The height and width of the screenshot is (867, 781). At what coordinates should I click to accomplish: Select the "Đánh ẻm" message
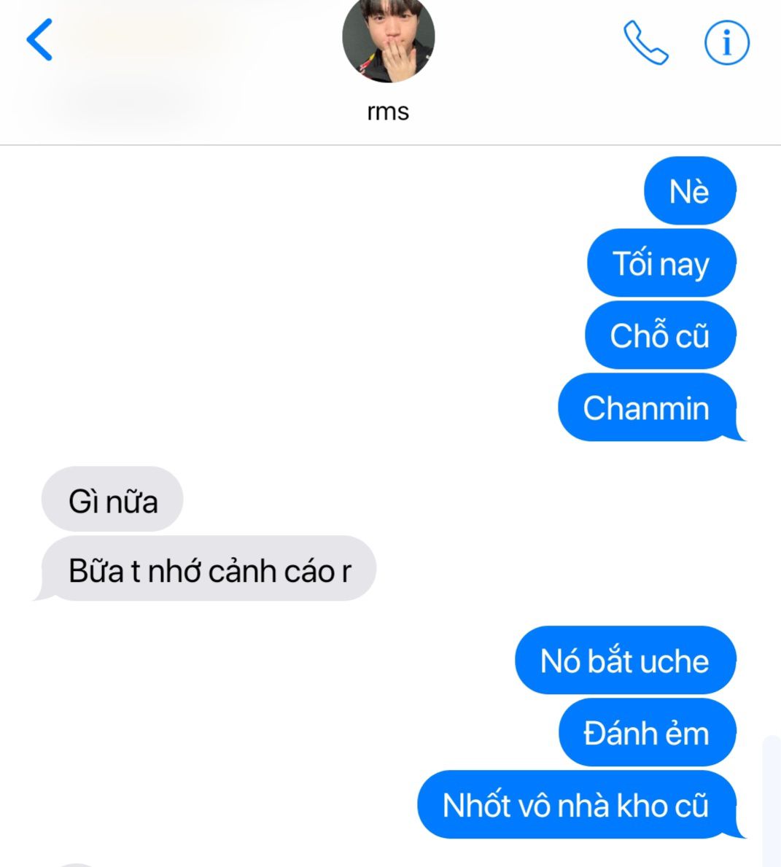coord(648,732)
